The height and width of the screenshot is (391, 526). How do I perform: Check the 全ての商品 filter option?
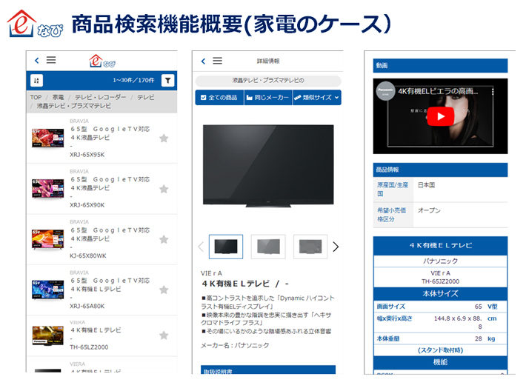(x=219, y=98)
